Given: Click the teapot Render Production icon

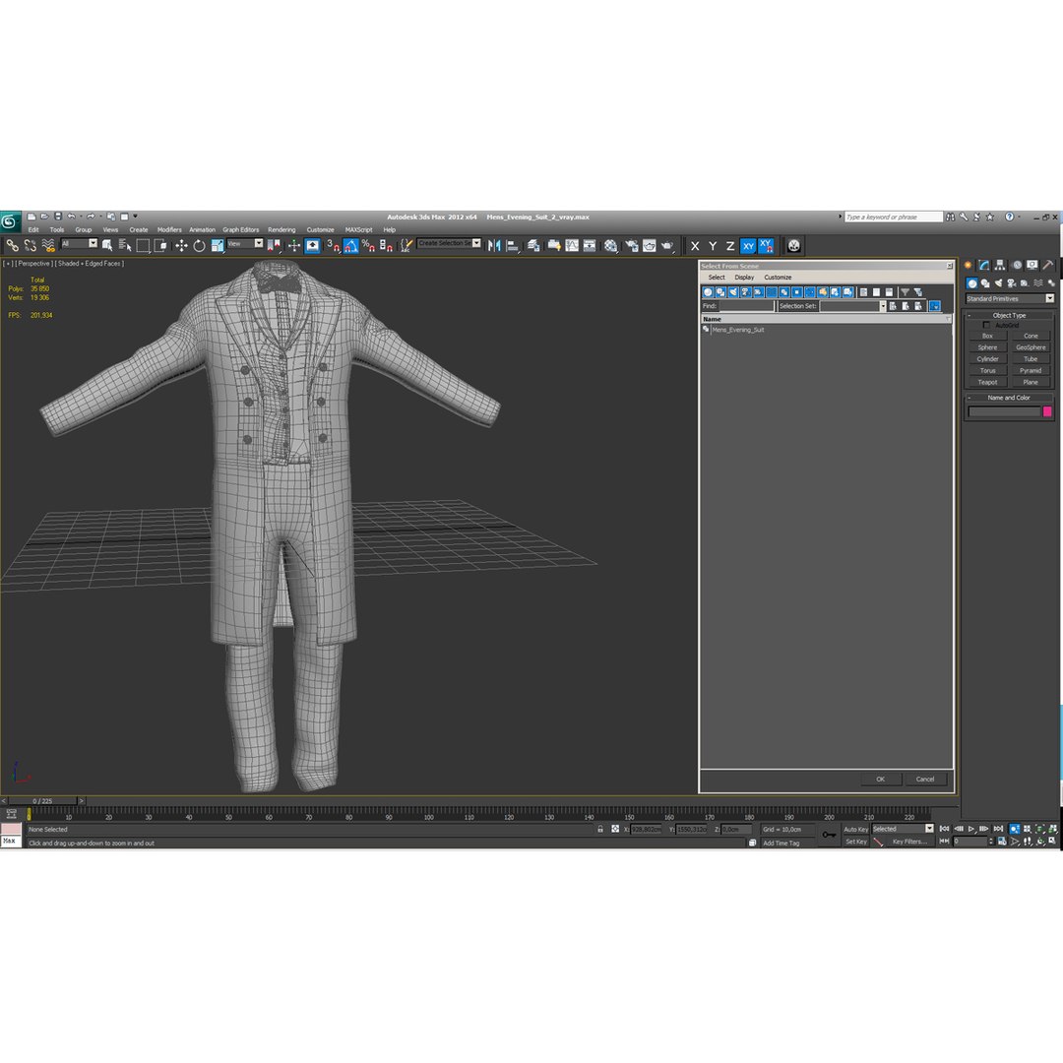Looking at the screenshot, I should pos(667,246).
